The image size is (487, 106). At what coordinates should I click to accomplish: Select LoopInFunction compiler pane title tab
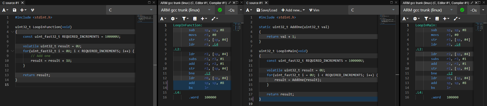(194, 3)
